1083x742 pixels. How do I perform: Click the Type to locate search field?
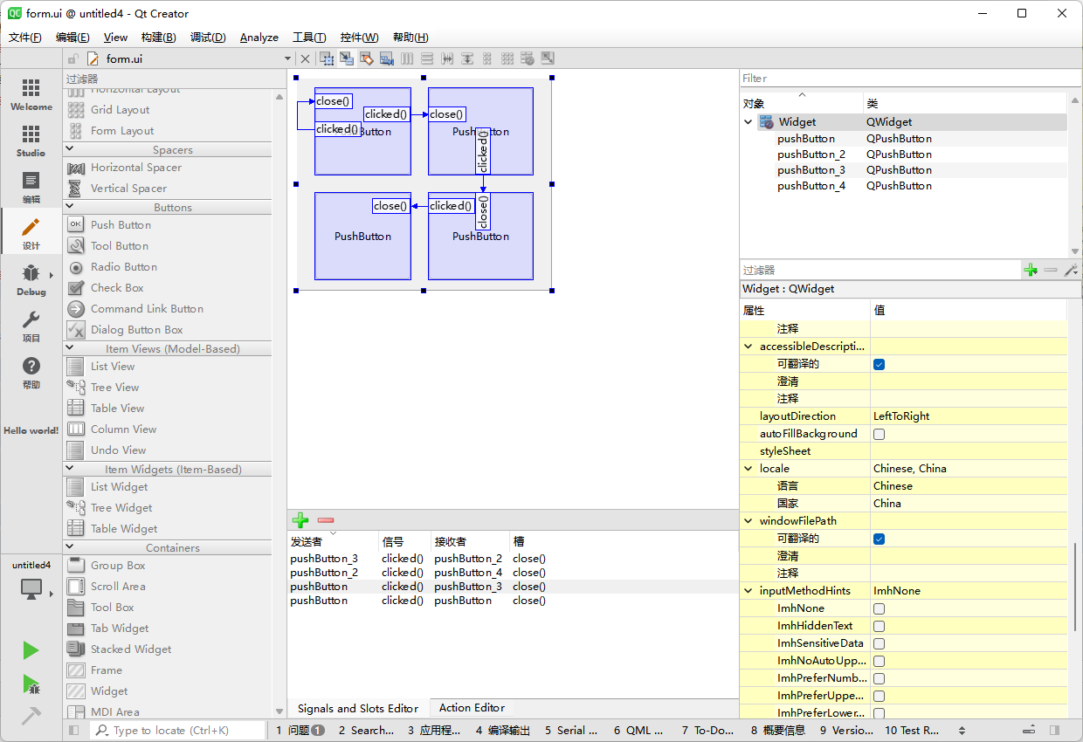[179, 731]
